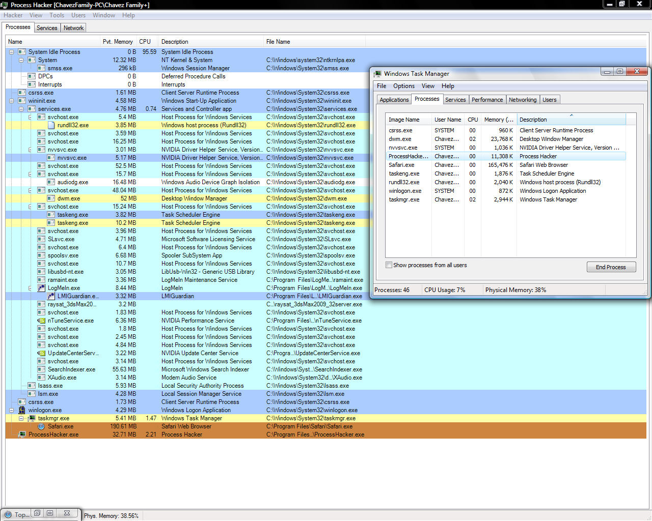This screenshot has width=652, height=521.
Task: Open the Users tab in Task Manager
Action: (550, 100)
